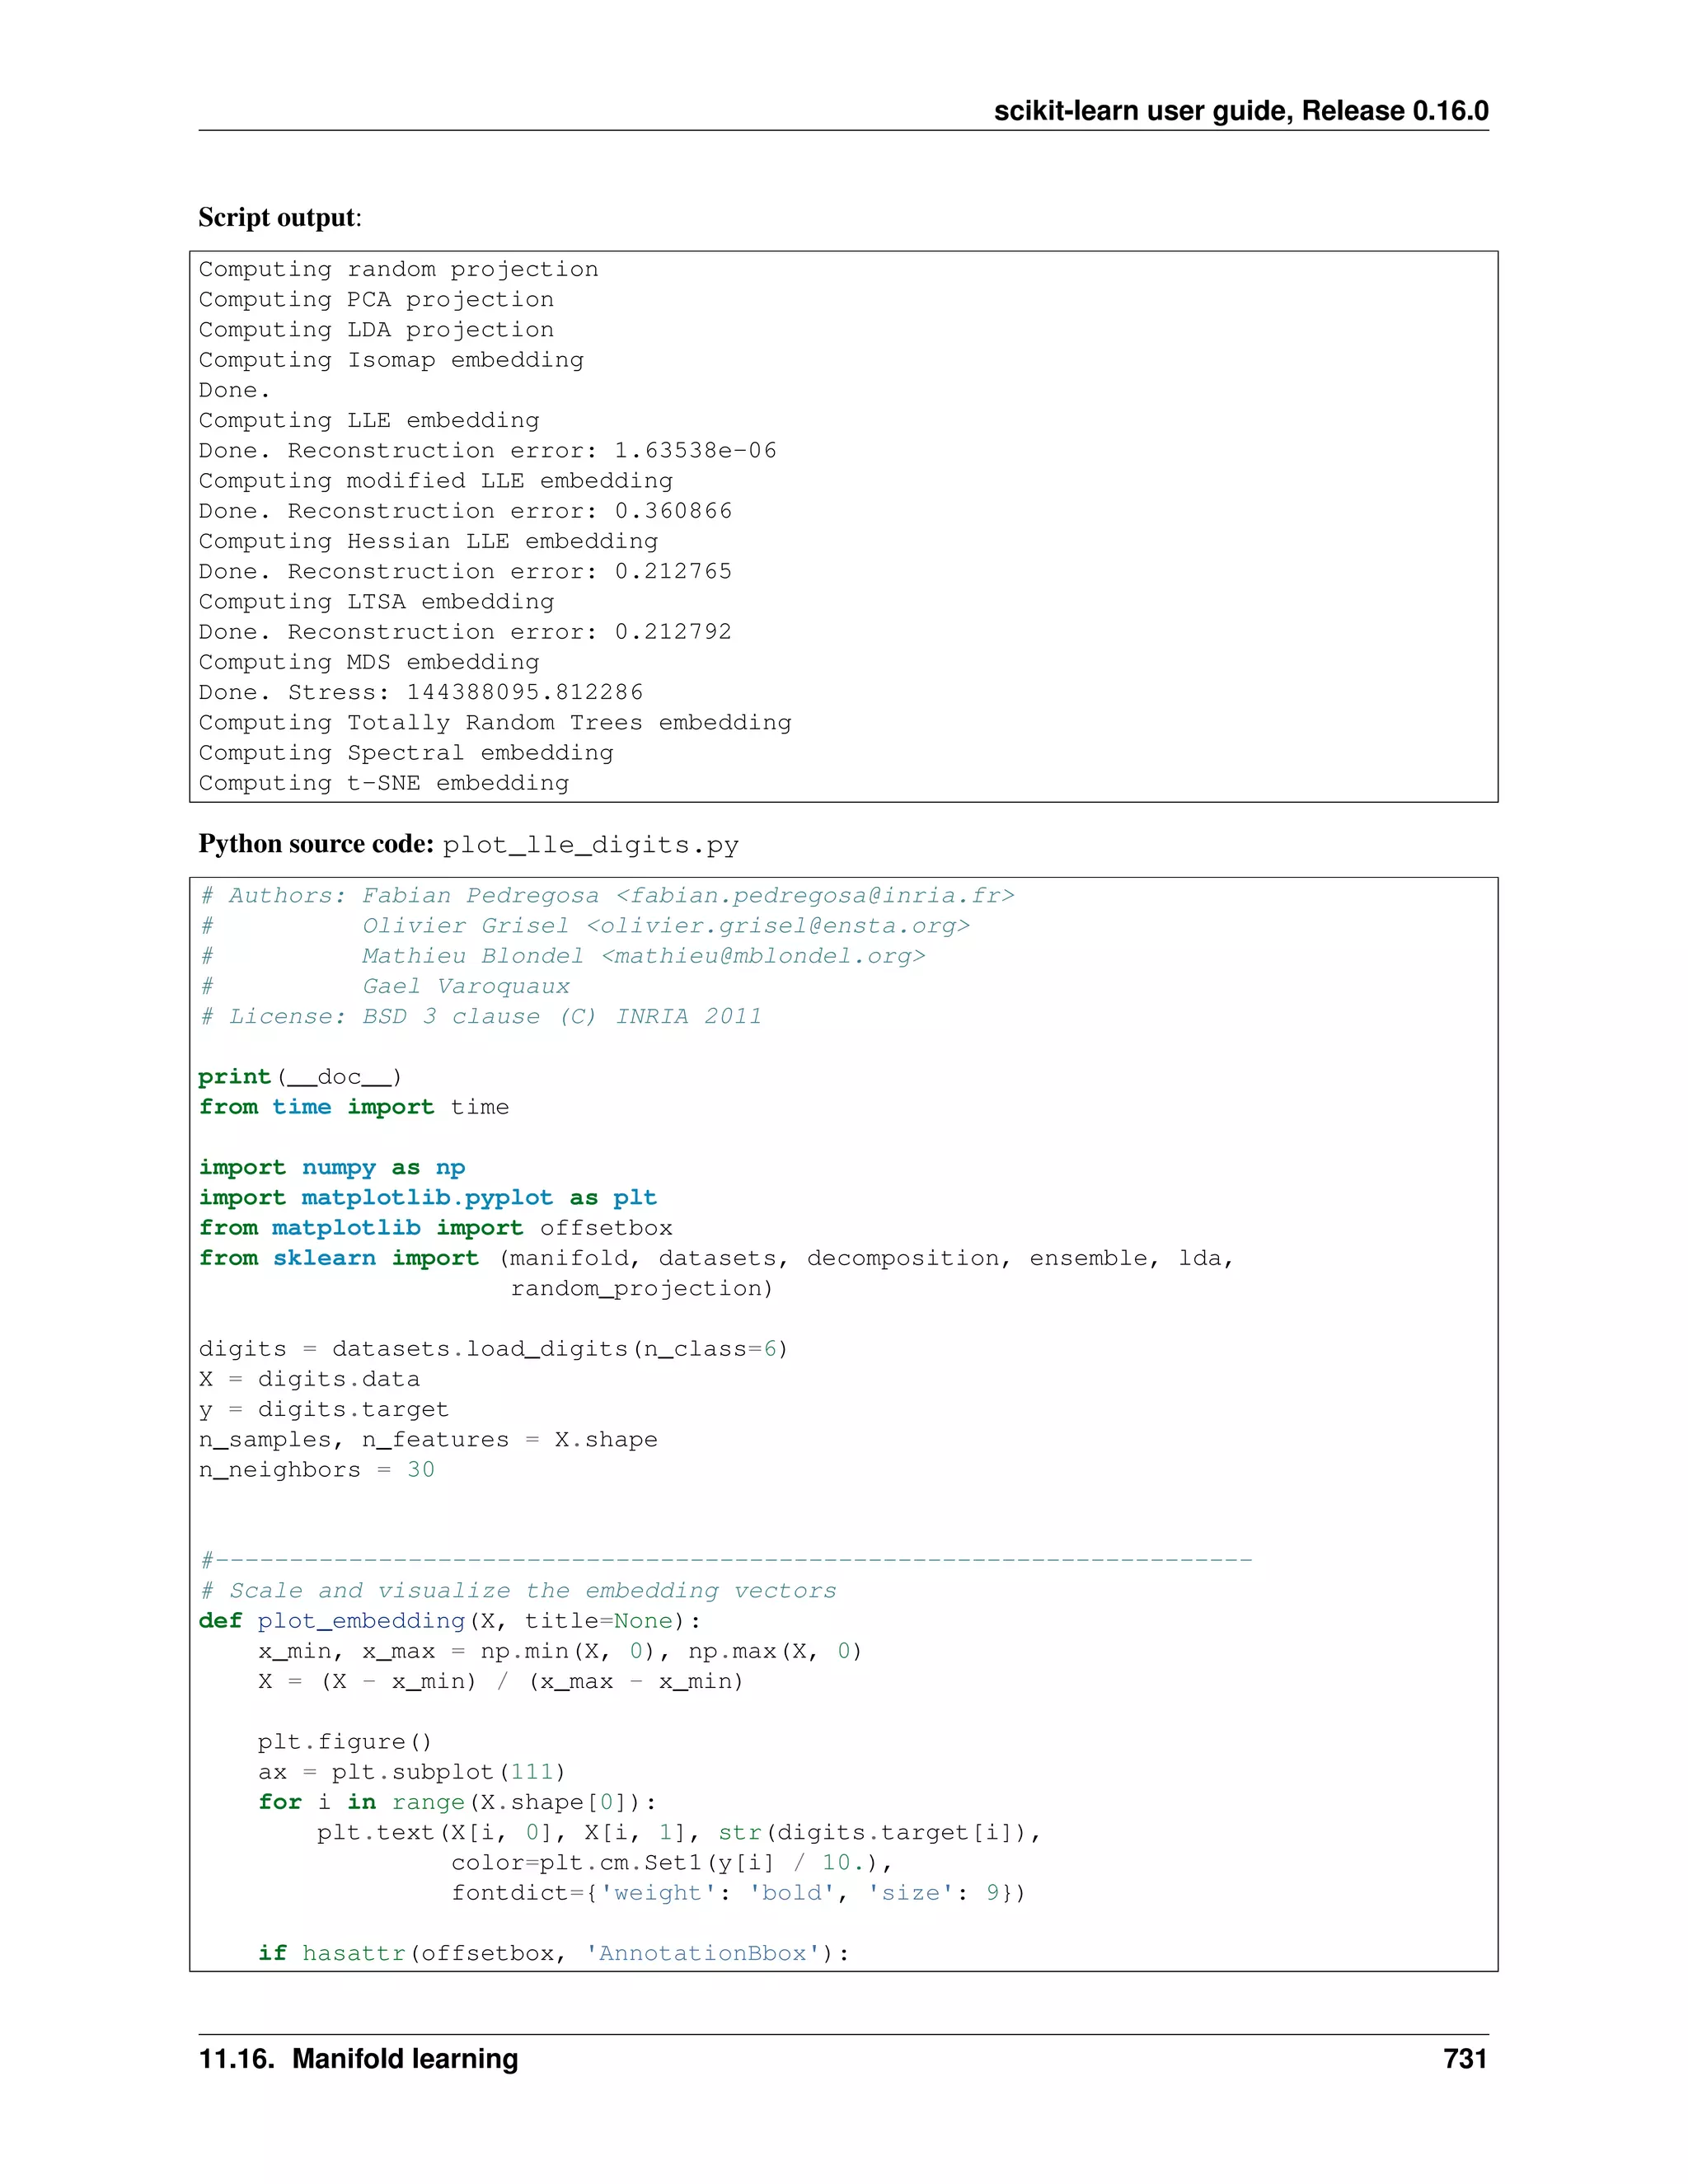1688x2184 pixels.
Task: Click the 'plt.text(X[i, 0], X[i, 1]' line
Action: coord(679,1832)
